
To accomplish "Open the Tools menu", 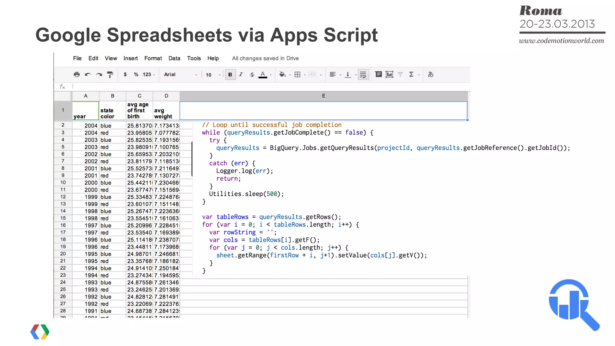I will (194, 58).
